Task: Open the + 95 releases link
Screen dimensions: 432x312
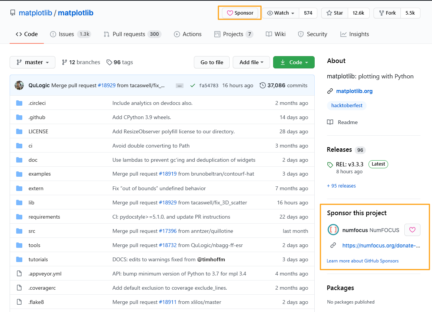Action: [341, 186]
